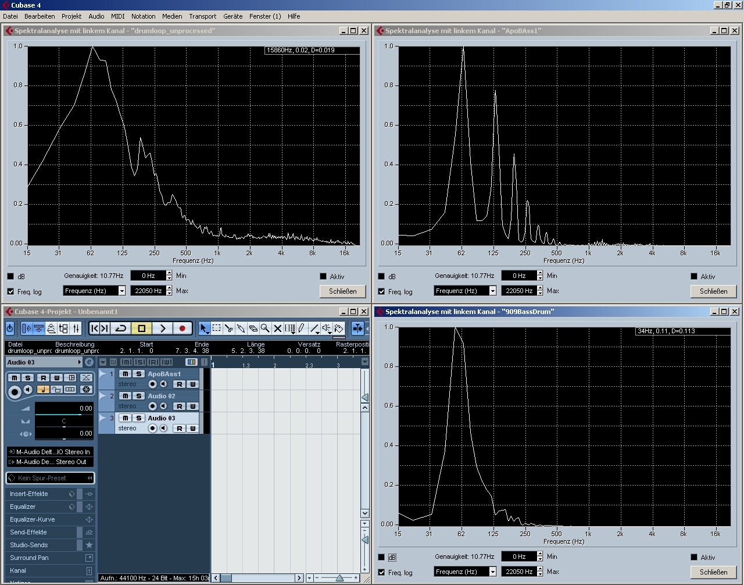Image resolution: width=744 pixels, height=585 pixels.
Task: Select M-Audio Stereo Out output routing
Action: coord(50,462)
